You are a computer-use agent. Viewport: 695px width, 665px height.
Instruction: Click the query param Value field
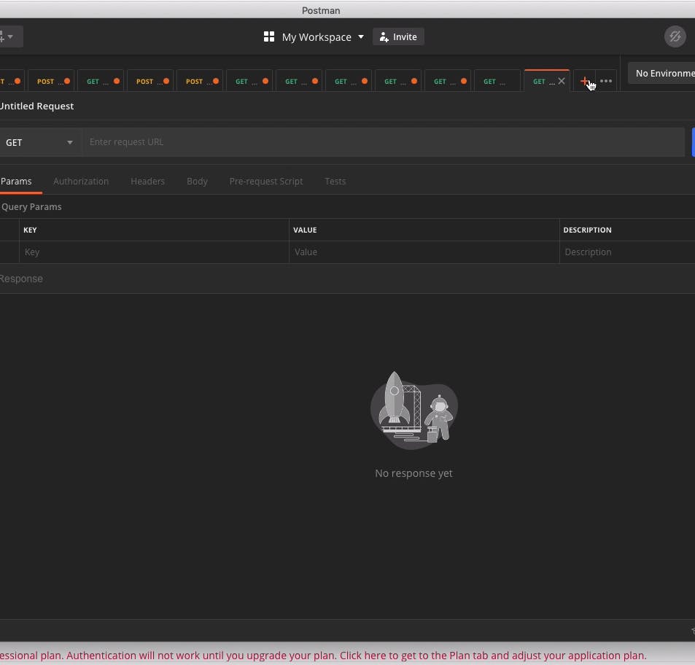(424, 252)
